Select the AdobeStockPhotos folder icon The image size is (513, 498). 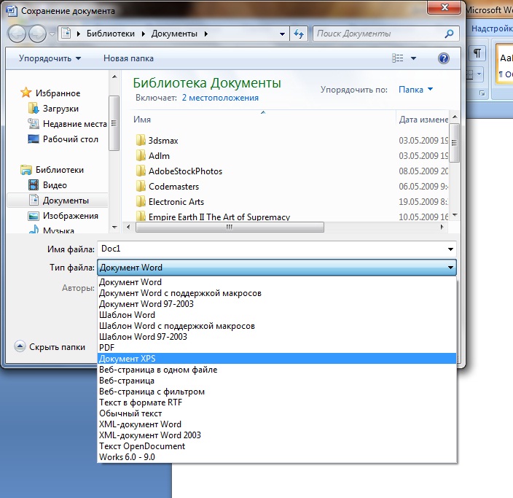(x=141, y=171)
